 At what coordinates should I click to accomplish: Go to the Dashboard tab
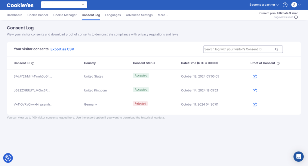[14, 15]
